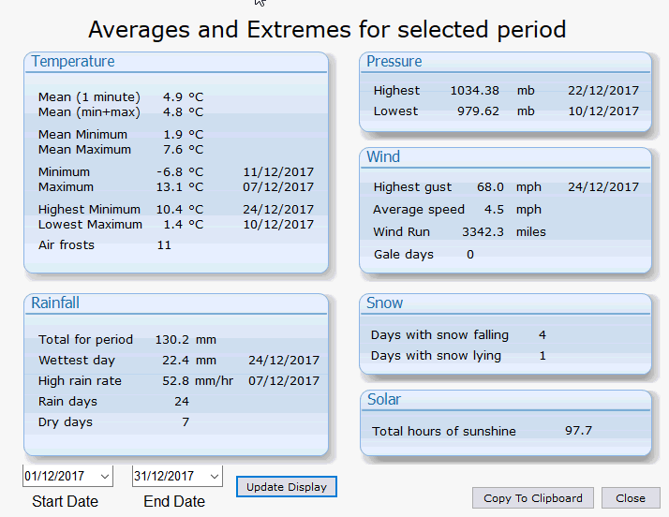
Task: Select the Snow panel heading
Action: [384, 303]
